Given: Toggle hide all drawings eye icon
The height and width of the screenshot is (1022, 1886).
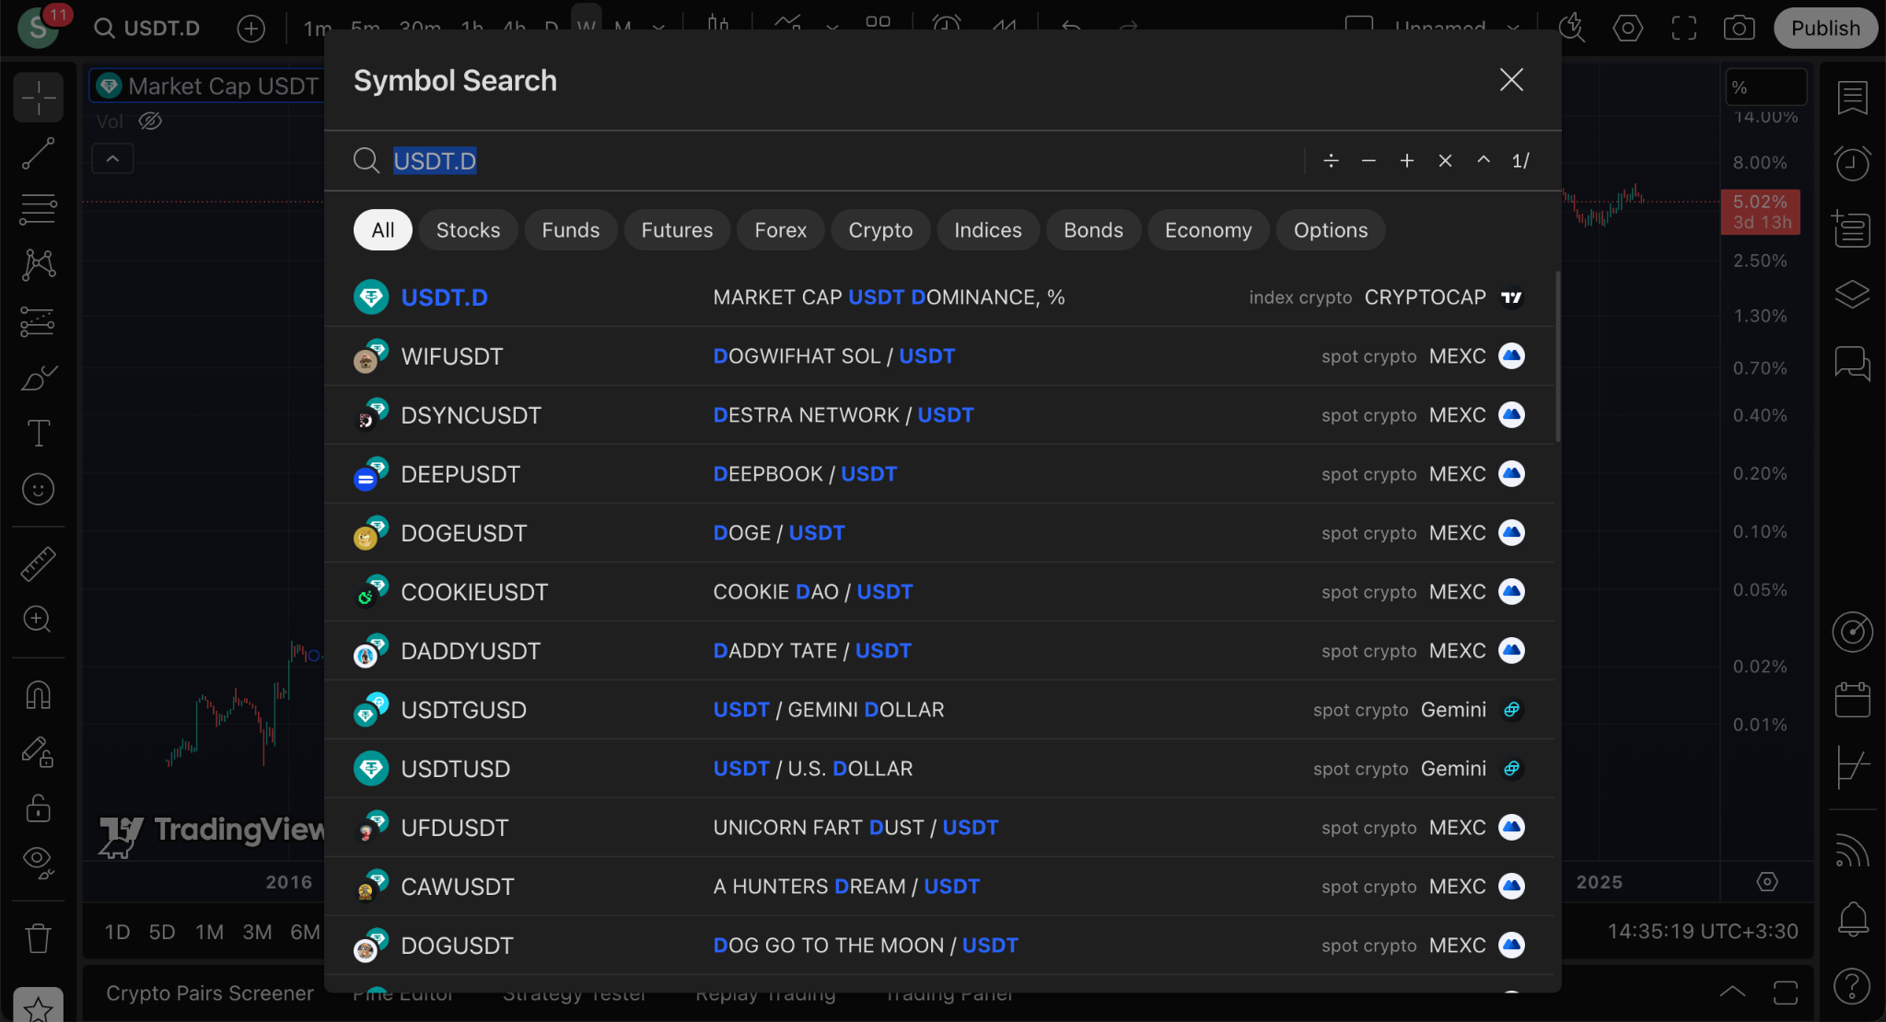Looking at the screenshot, I should (x=39, y=862).
